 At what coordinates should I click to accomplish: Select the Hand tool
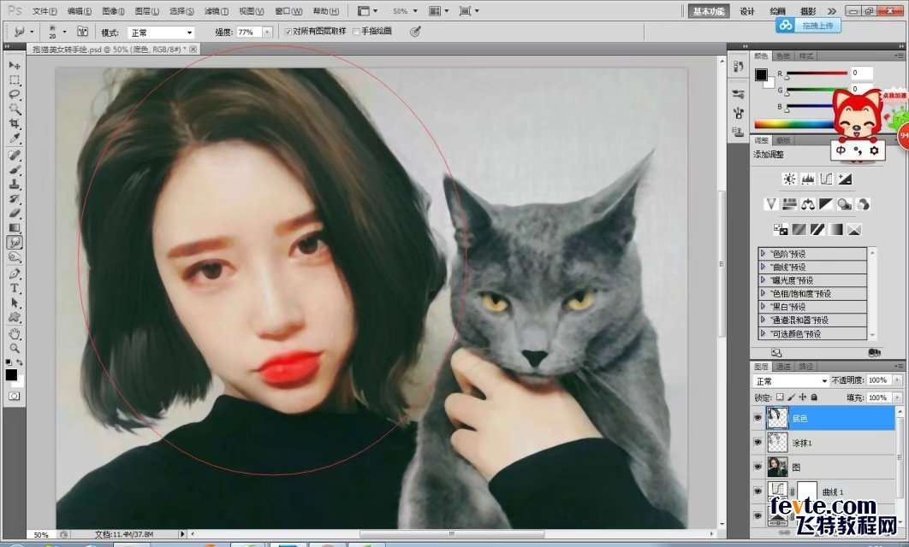point(15,333)
